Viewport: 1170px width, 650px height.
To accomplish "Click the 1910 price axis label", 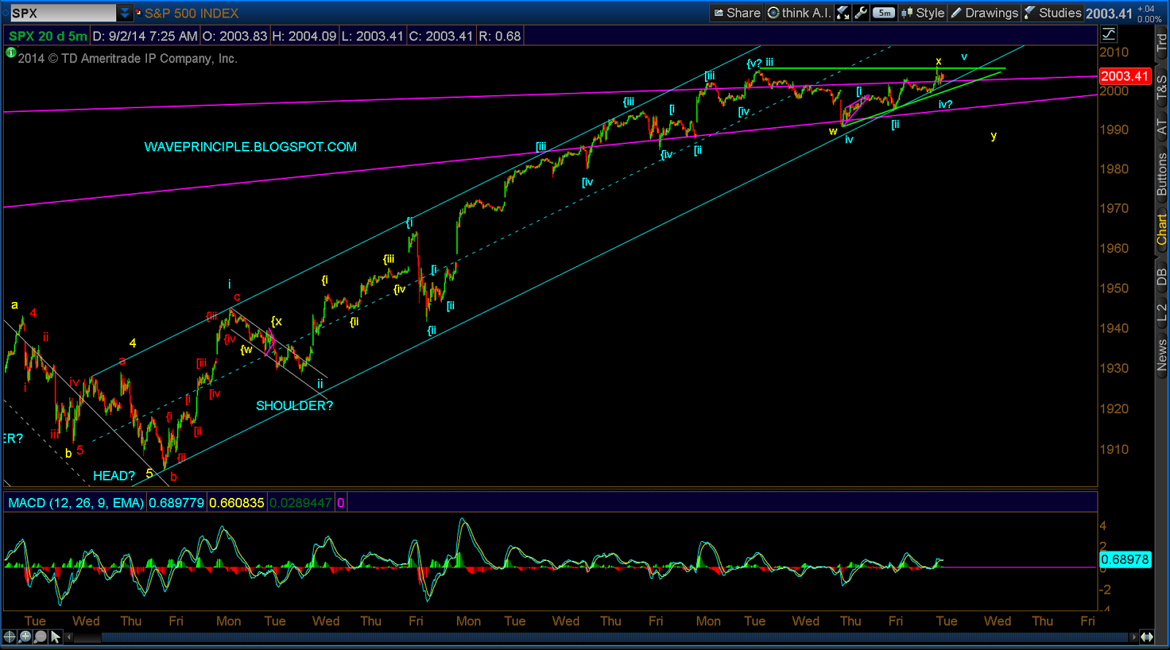I will coord(1114,449).
